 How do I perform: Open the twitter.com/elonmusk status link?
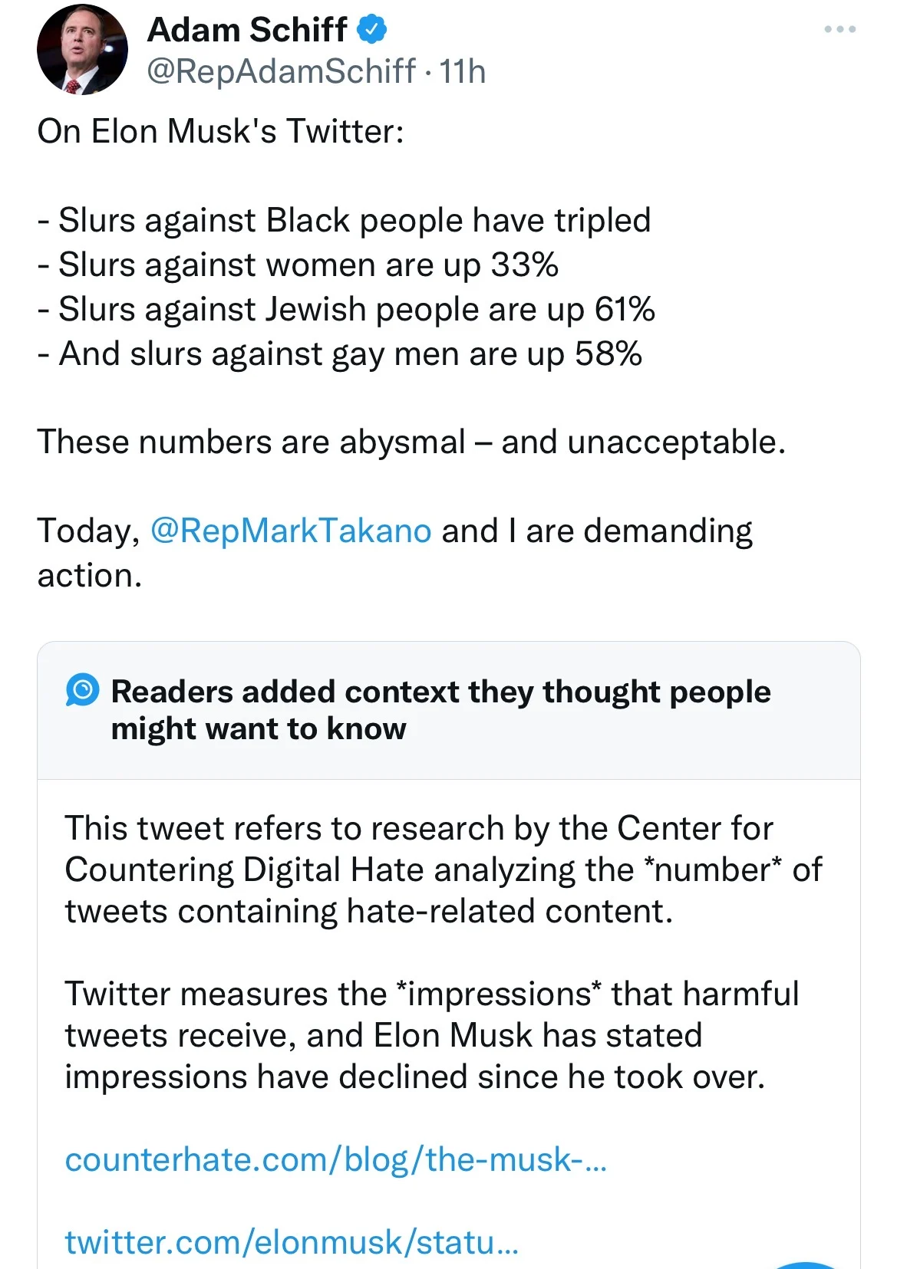coord(292,1242)
